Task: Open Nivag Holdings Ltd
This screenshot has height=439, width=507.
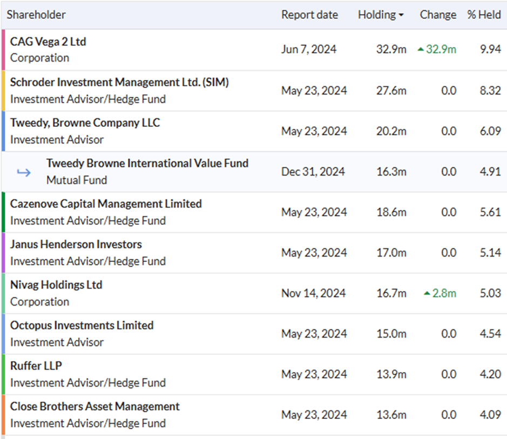Action: [56, 285]
